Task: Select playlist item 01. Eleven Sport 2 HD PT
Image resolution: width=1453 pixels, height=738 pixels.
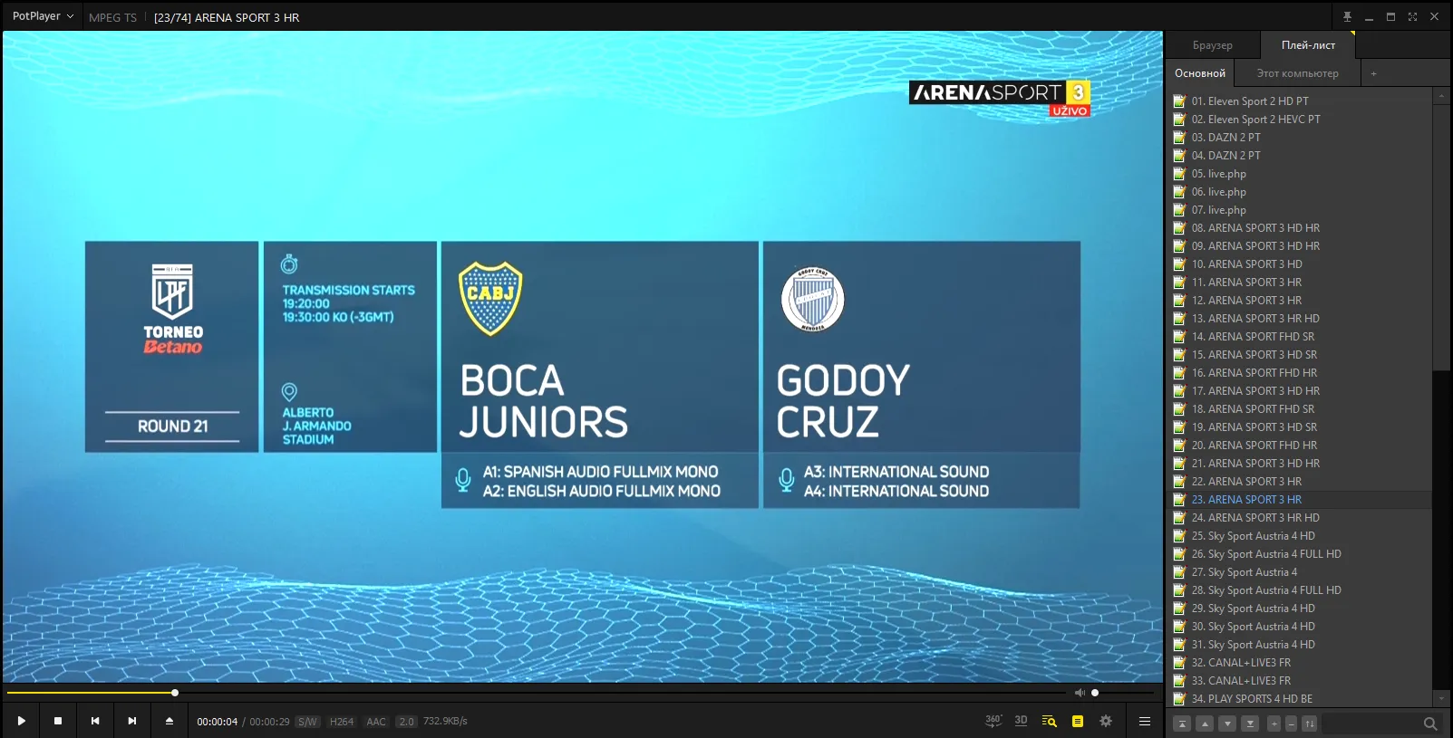Action: click(1301, 101)
